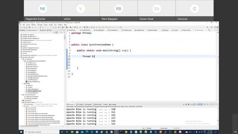
Task: Open the Source menu
Action: coord(28,25)
